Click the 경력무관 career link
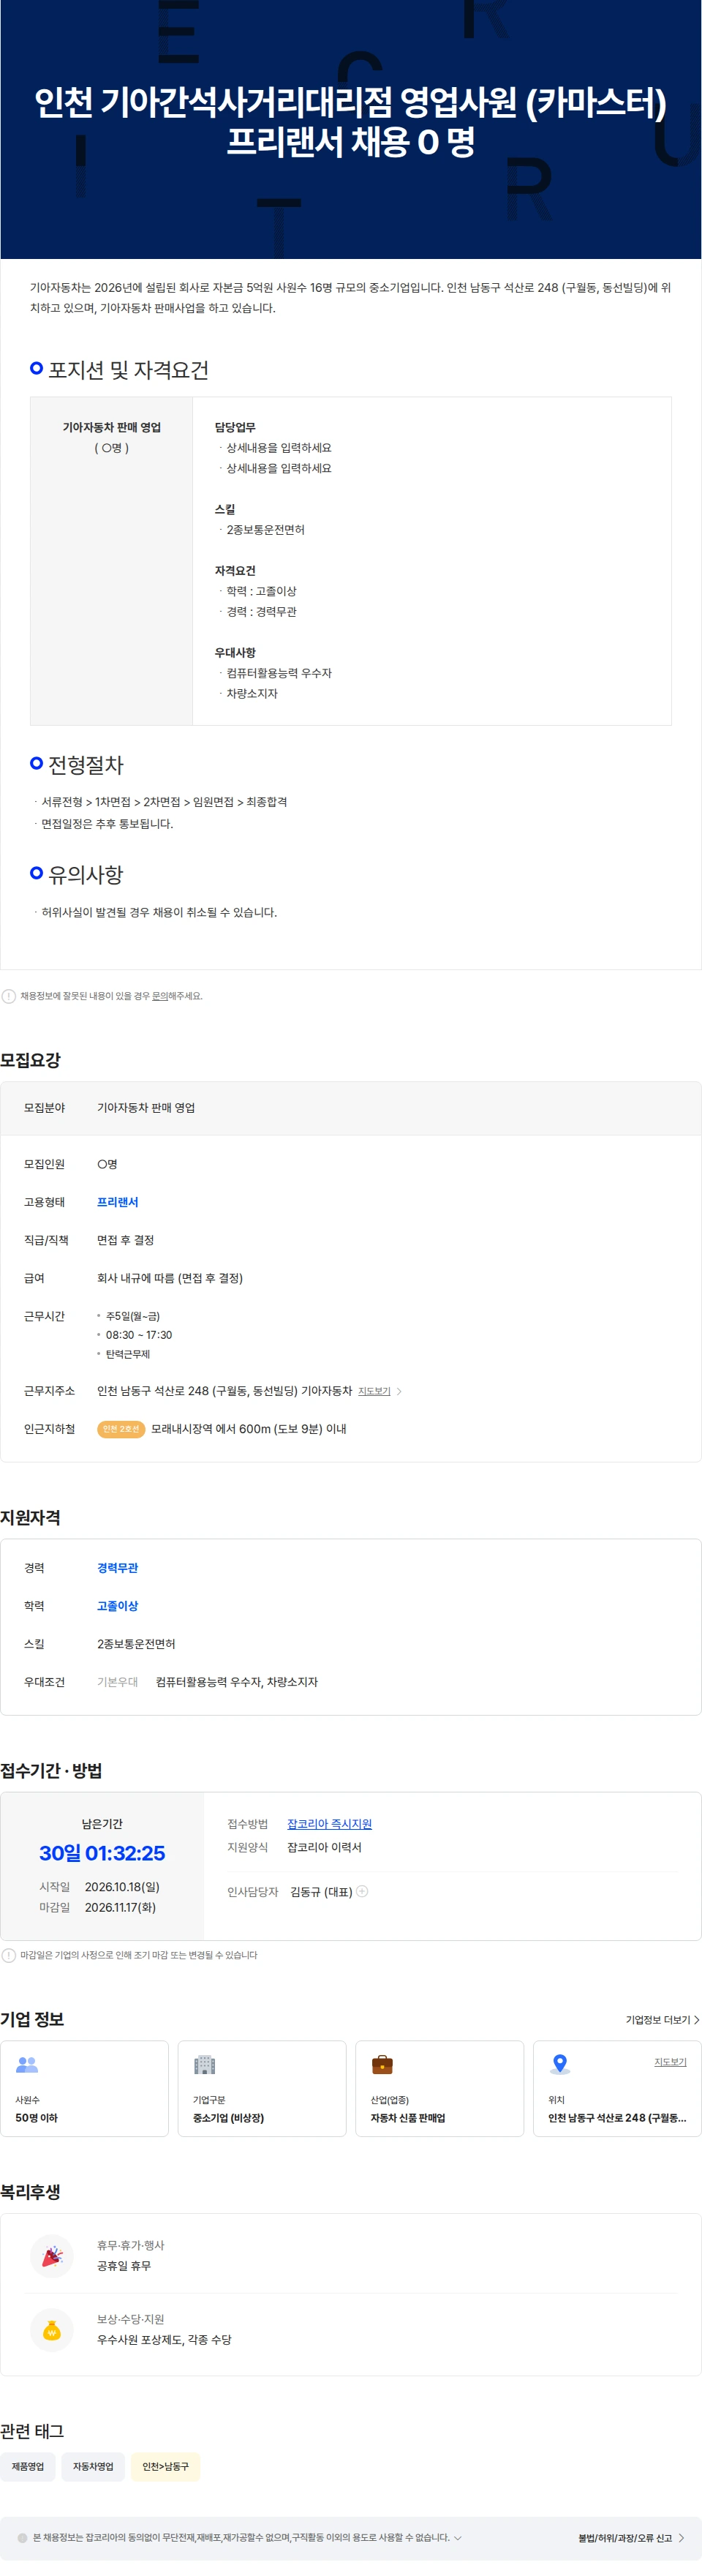This screenshot has height=2576, width=702. tap(117, 1568)
